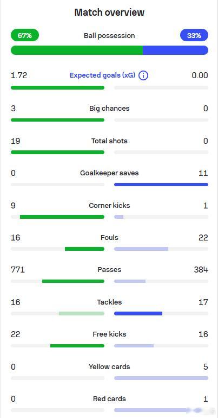This screenshot has height=418, width=218.
Task: Click the Red cards stat label
Action: [x=109, y=399]
